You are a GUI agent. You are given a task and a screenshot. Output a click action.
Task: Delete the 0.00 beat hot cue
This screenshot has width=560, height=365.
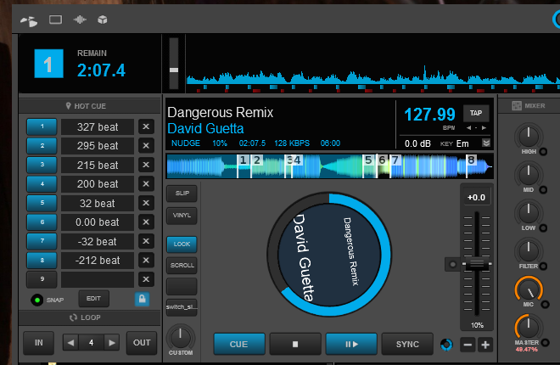(x=146, y=222)
